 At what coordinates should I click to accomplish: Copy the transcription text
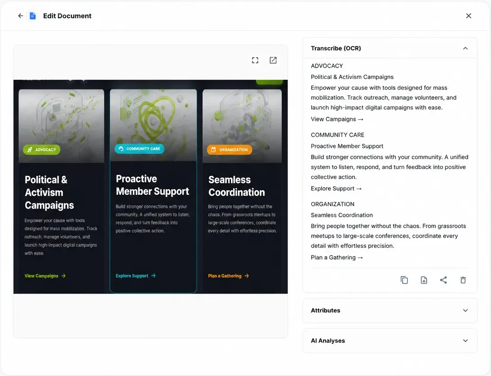404,280
